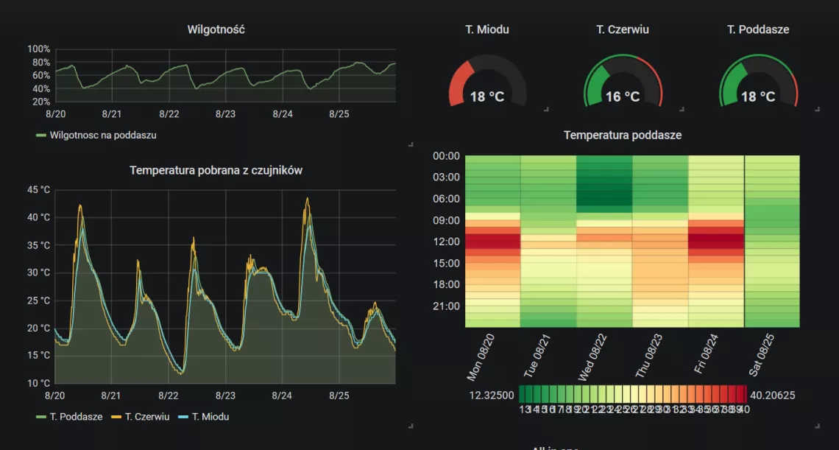This screenshot has height=450, width=839.
Task: Toggle the Wilgotnosc na poddaszu series in legend
Action: [x=102, y=136]
